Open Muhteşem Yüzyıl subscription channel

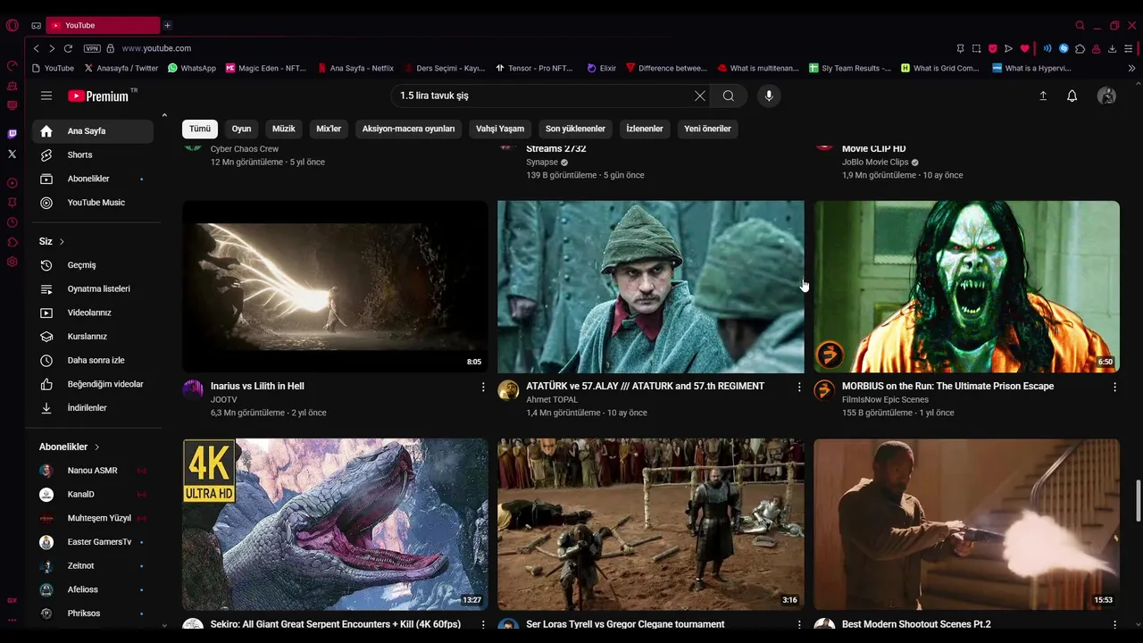coord(93,518)
